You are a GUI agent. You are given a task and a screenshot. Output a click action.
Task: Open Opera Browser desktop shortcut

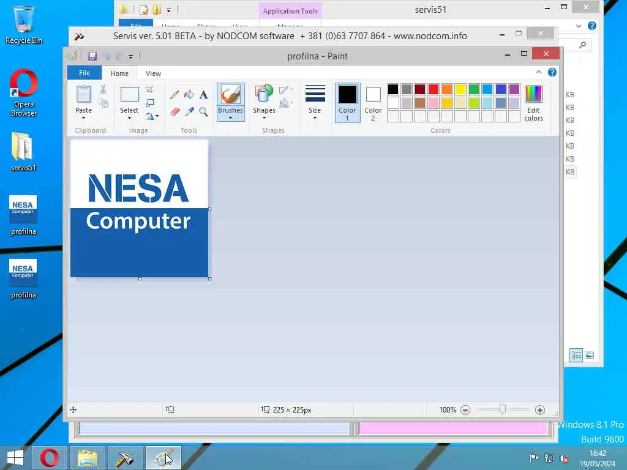click(24, 93)
